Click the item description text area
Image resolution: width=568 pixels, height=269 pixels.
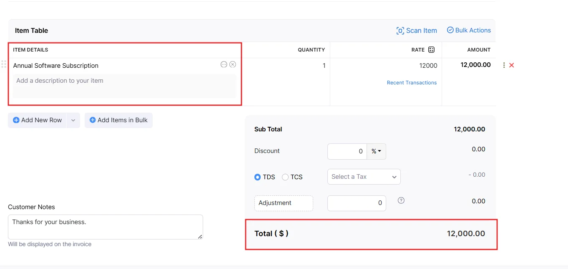(124, 86)
